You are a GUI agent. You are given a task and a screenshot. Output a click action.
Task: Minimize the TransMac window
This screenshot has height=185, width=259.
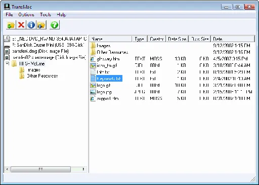pos(226,7)
